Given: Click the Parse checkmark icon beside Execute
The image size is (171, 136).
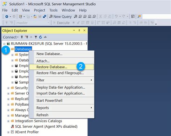Looking at the screenshot, I should (78, 23).
